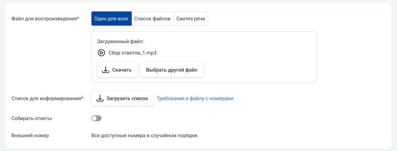Click the Список для информирования label
Image resolution: width=397 pixels, height=151 pixels.
click(x=47, y=98)
